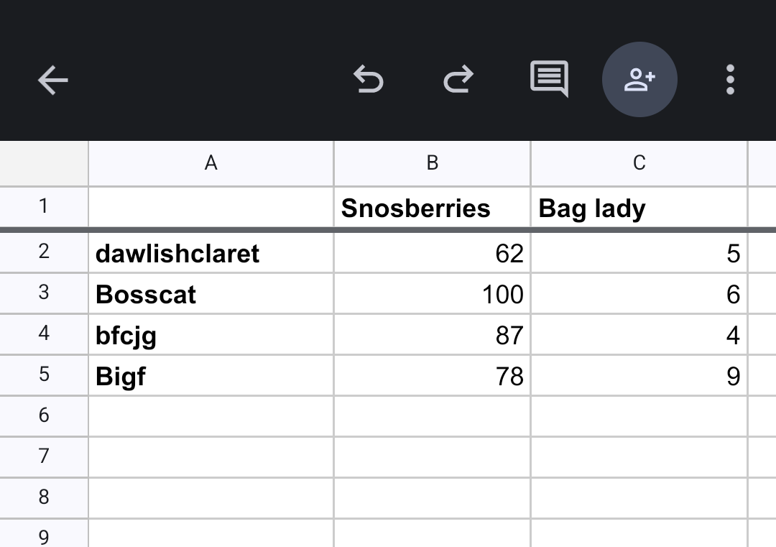Select column C header
The width and height of the screenshot is (776, 547).
pyautogui.click(x=639, y=163)
